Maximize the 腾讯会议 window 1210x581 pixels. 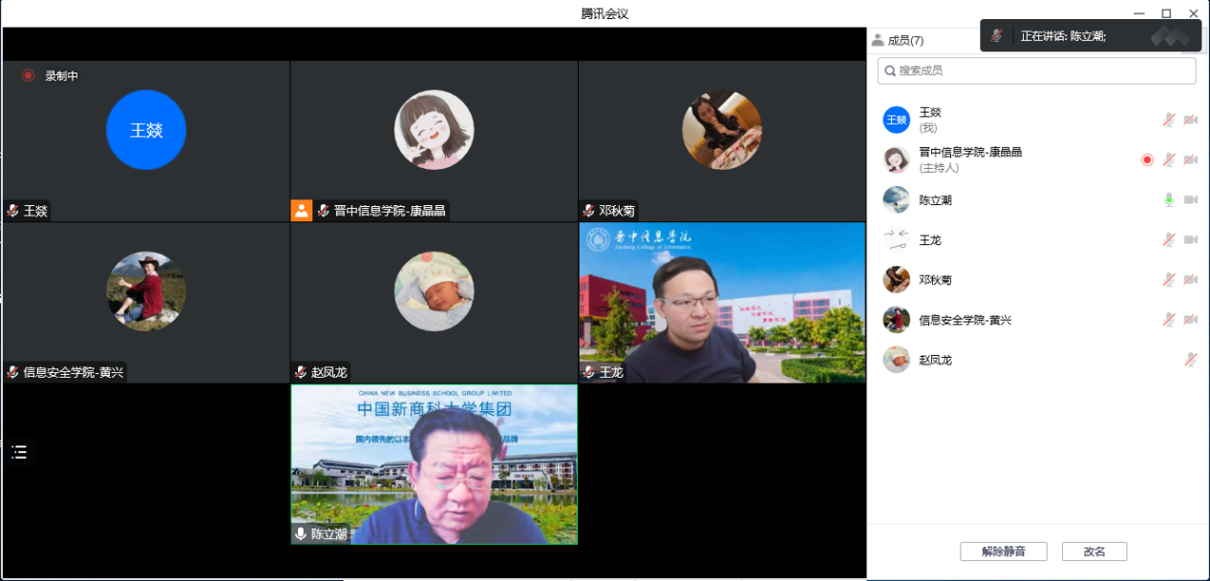coord(1166,13)
